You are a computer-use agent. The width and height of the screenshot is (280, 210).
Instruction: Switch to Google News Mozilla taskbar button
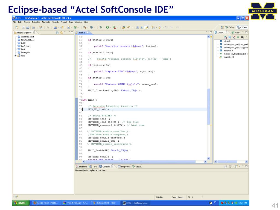[x=46, y=203]
